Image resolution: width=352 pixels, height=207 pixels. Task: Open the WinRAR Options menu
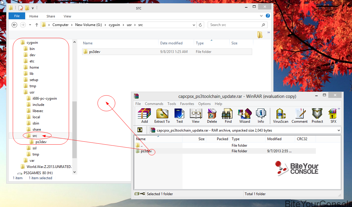coord(204,104)
